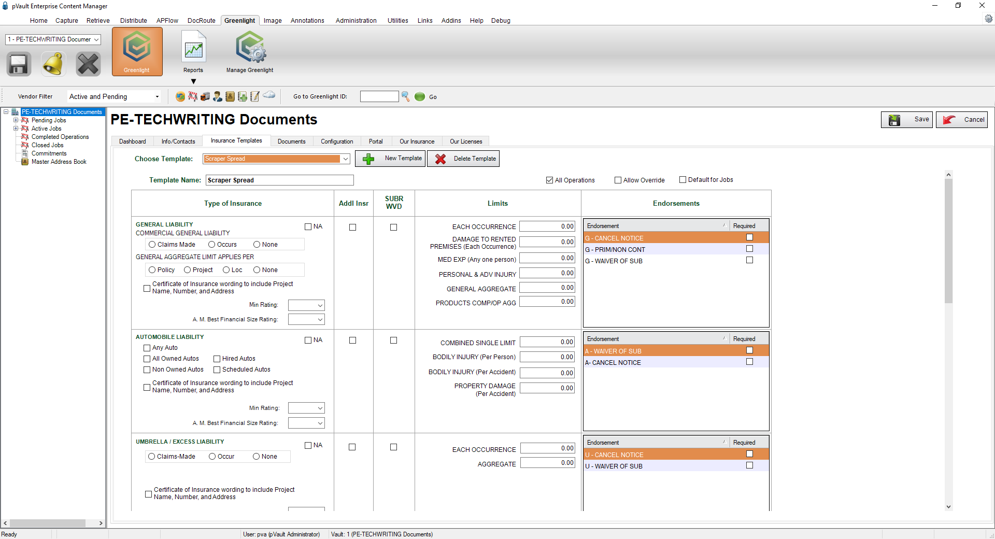Click the magnifier search Greenlight ID icon
The image size is (995, 539).
coord(406,96)
